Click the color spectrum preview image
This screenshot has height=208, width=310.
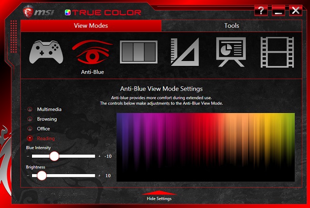click(206, 147)
